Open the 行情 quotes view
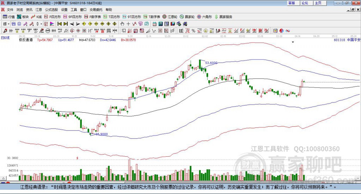Image resolution: width=361 pixels, height=194 pixels. click(x=8, y=17)
